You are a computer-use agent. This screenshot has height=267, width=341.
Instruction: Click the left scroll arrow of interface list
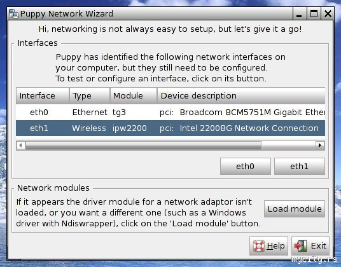[x=20, y=146]
